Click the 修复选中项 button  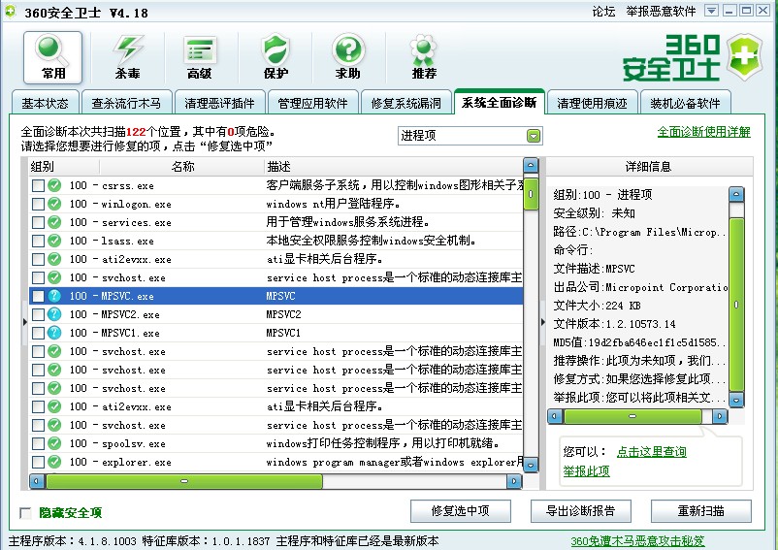pos(461,511)
